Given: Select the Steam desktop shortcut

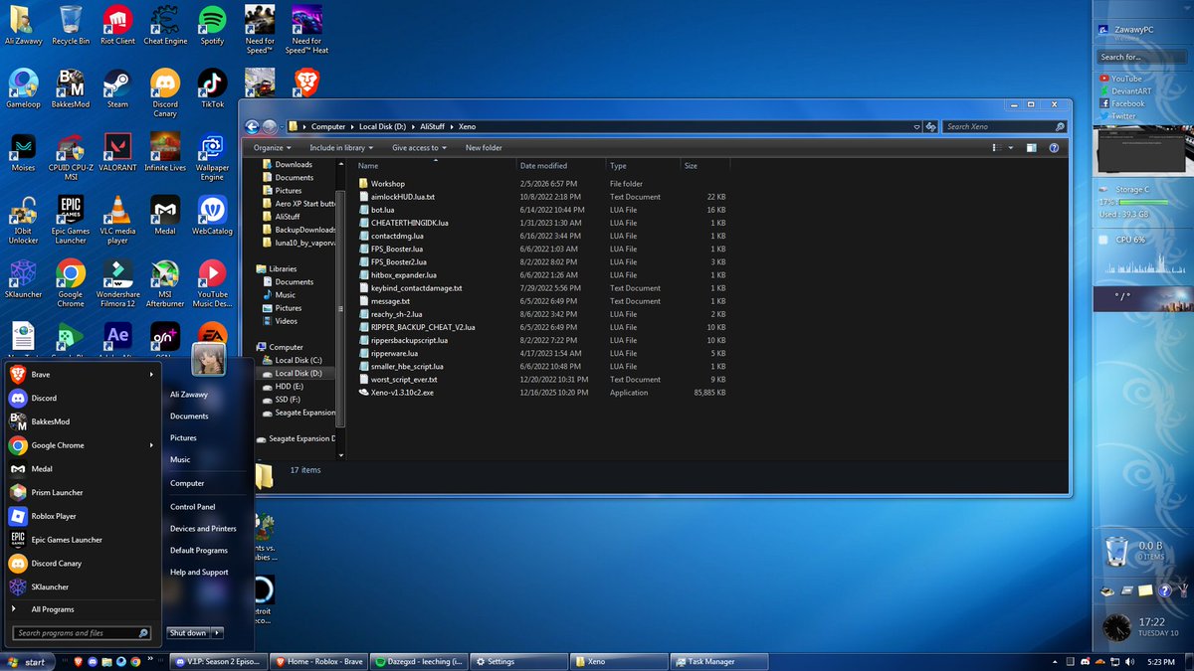Looking at the screenshot, I should point(117,88).
